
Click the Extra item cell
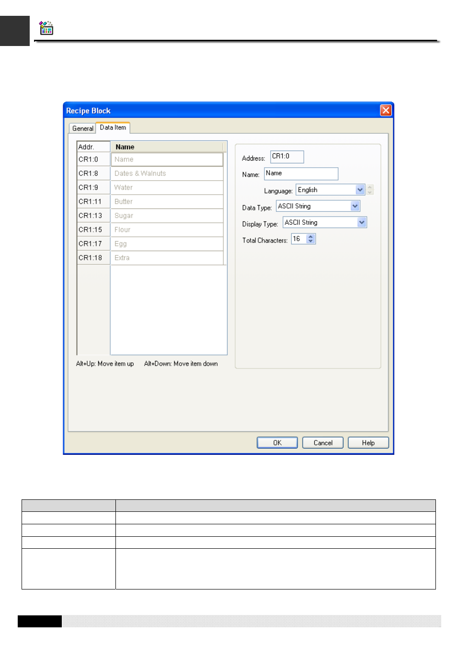click(167, 258)
